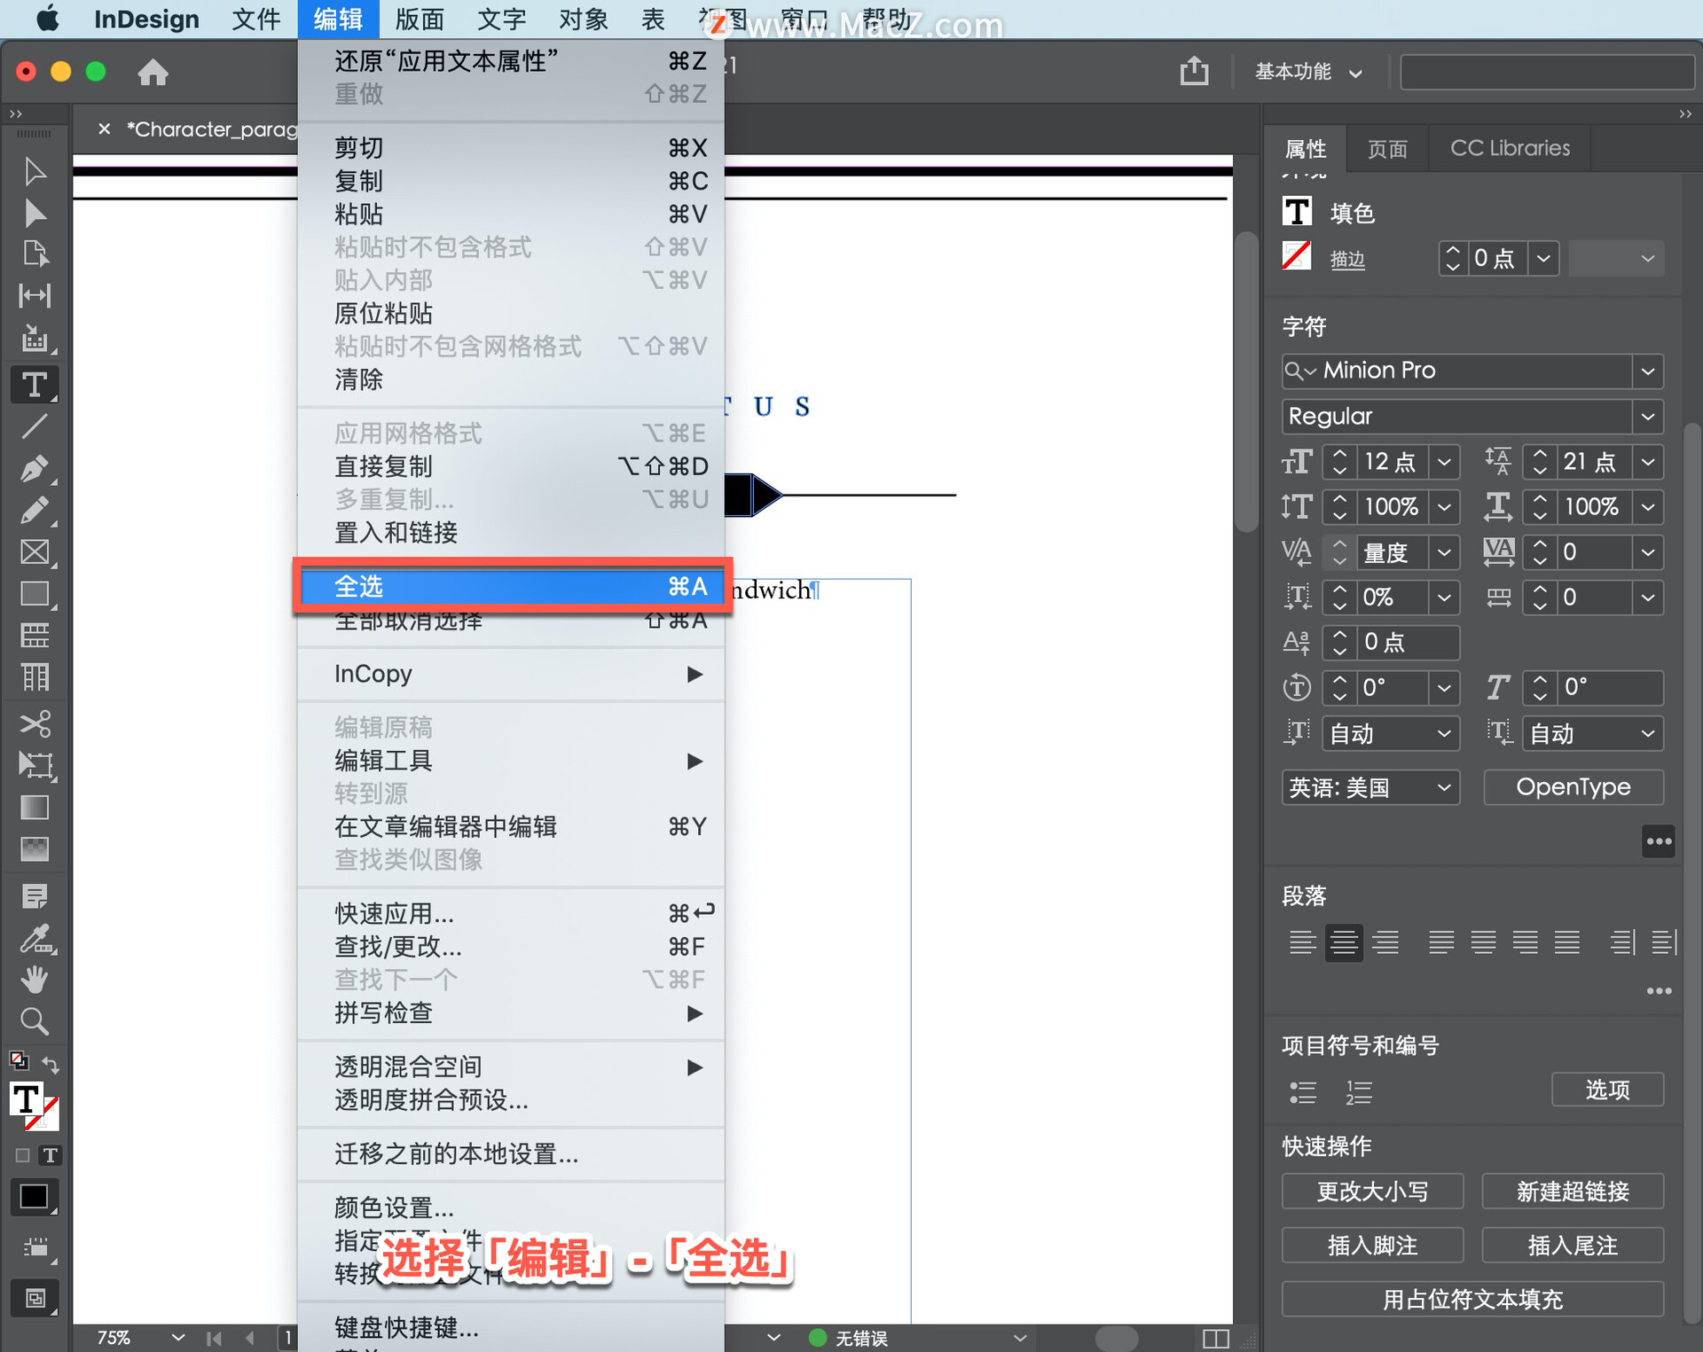
Task: Select the Note tool
Action: point(35,896)
